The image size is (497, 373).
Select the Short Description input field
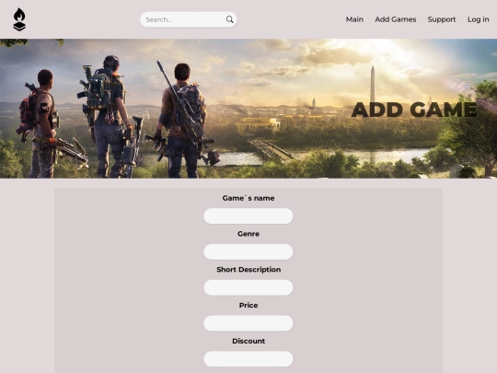click(248, 287)
